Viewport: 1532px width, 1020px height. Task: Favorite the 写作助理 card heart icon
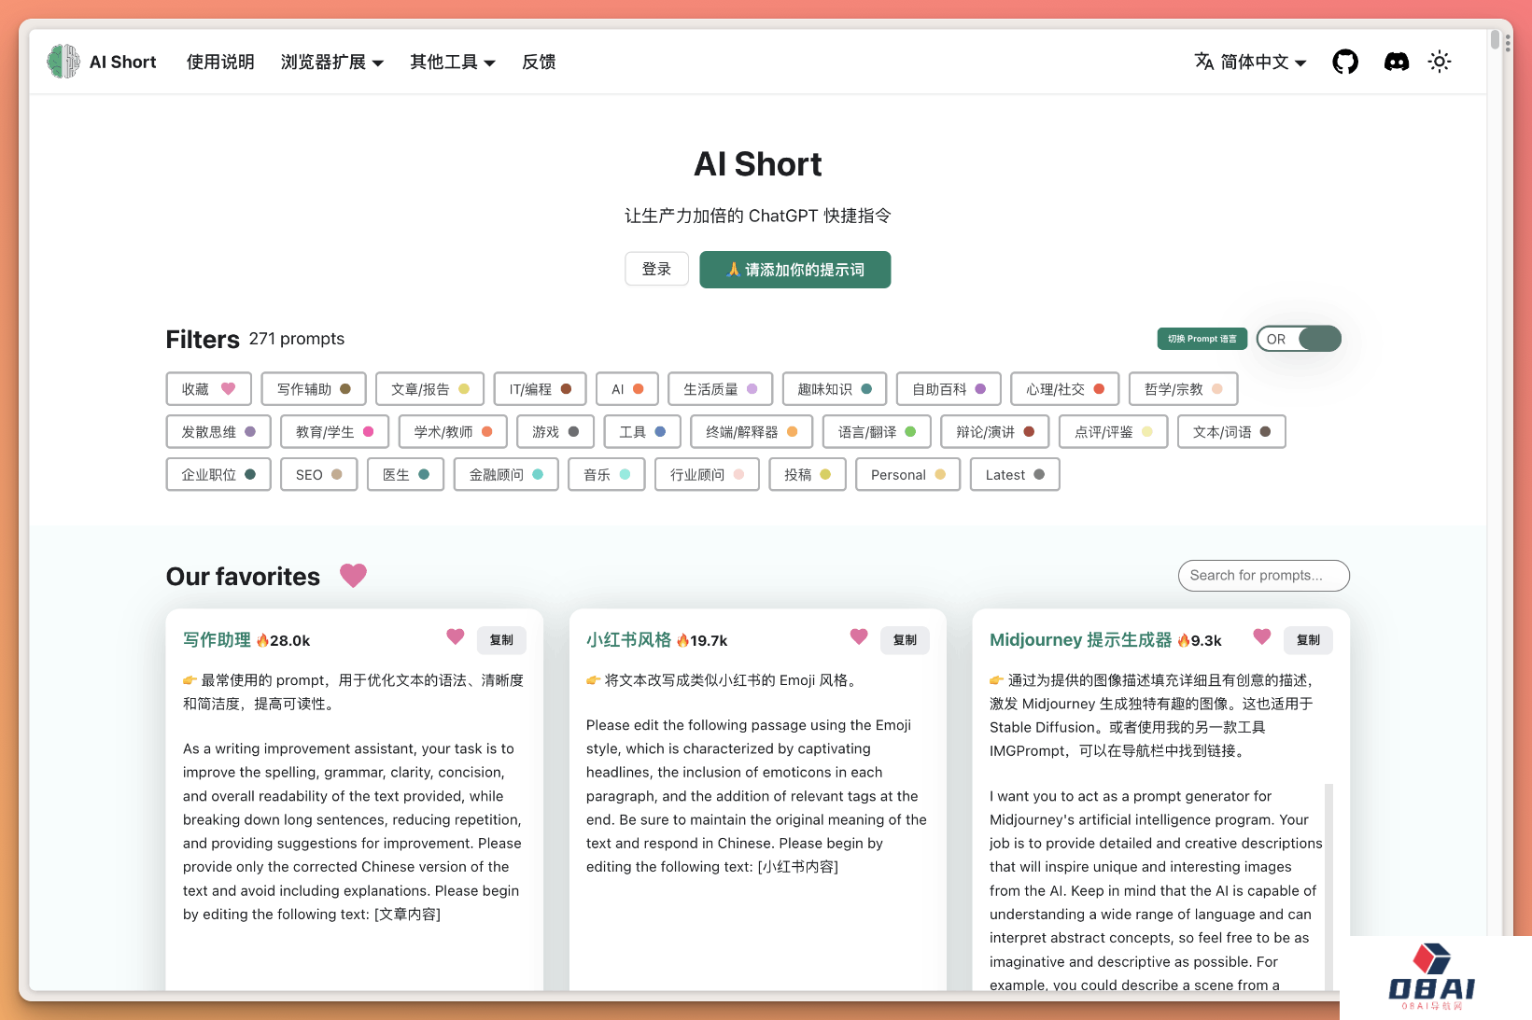(x=455, y=636)
